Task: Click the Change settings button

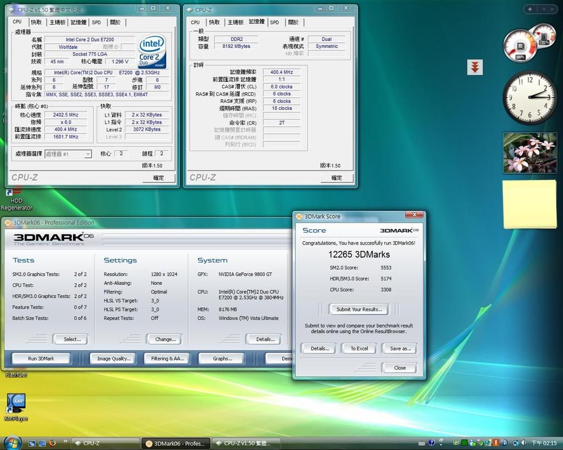Action: pos(165,339)
